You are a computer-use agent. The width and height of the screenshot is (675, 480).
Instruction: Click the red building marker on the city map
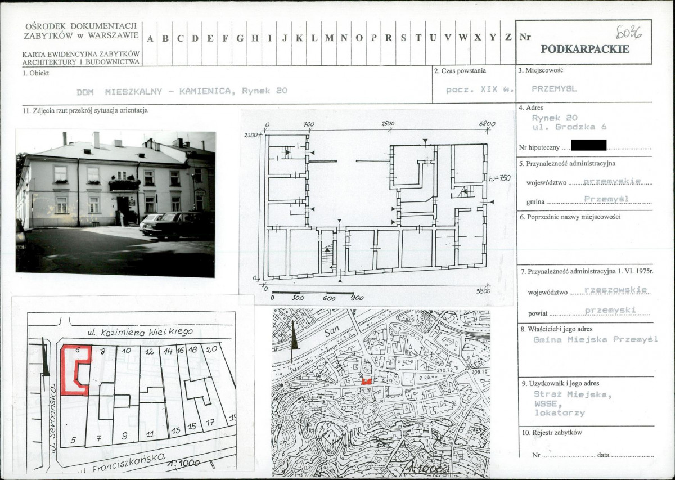[x=366, y=381]
